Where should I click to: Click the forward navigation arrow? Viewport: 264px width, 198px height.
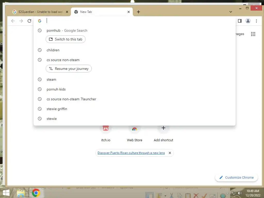coord(21,21)
